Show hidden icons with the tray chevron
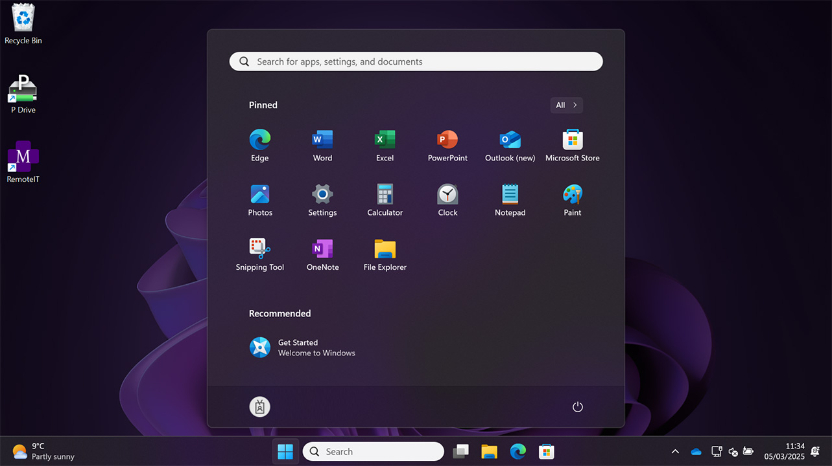The image size is (832, 466). tap(675, 451)
